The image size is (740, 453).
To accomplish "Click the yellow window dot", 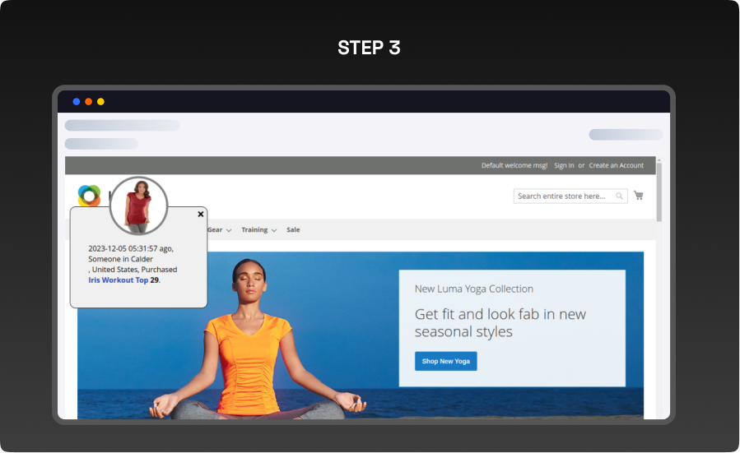I will coord(100,102).
